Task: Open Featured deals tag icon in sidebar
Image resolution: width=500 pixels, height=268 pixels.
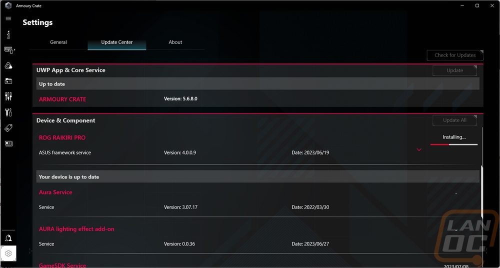Action: pyautogui.click(x=8, y=128)
